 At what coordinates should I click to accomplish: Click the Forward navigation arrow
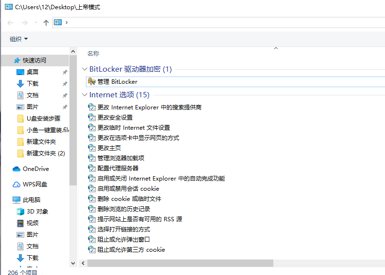click(x=25, y=23)
